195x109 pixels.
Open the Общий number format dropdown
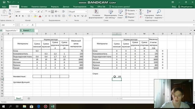(x=86, y=12)
